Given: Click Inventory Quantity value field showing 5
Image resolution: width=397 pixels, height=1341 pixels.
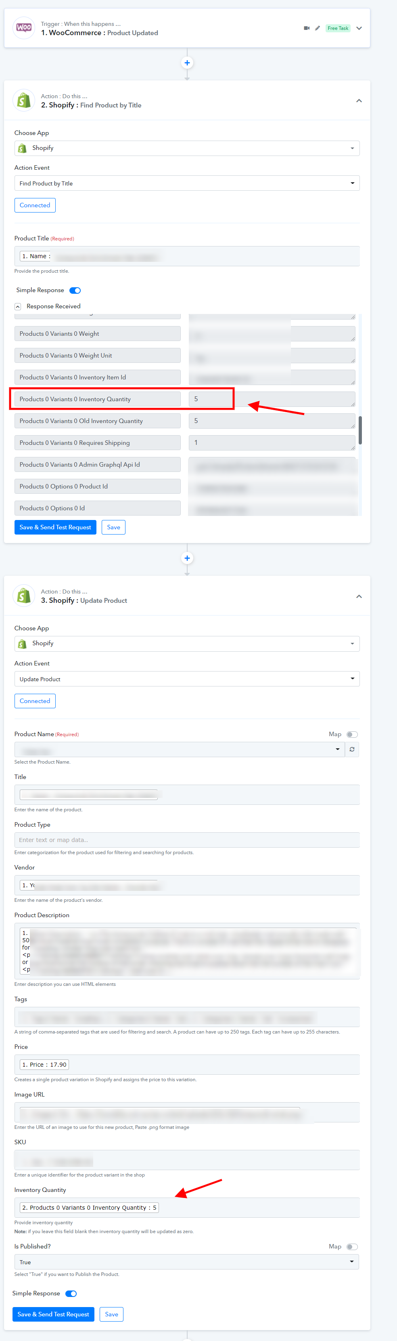Looking at the screenshot, I should click(x=272, y=399).
